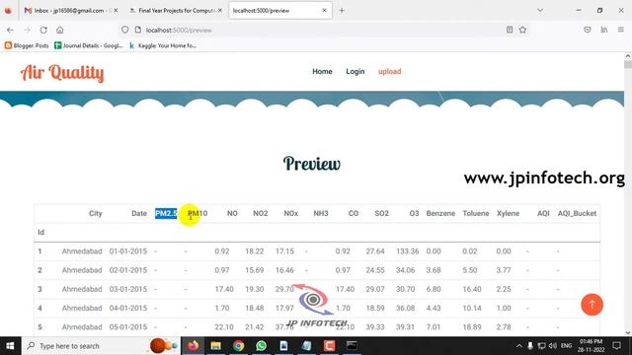632x355 pixels.
Task: Click the network tray icon
Action: click(x=541, y=346)
